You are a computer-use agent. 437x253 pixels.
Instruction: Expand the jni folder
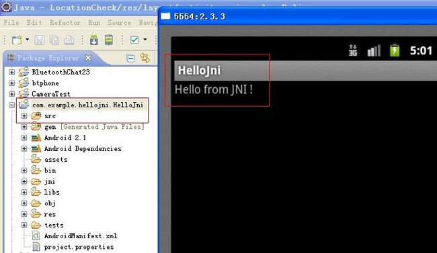point(24,181)
